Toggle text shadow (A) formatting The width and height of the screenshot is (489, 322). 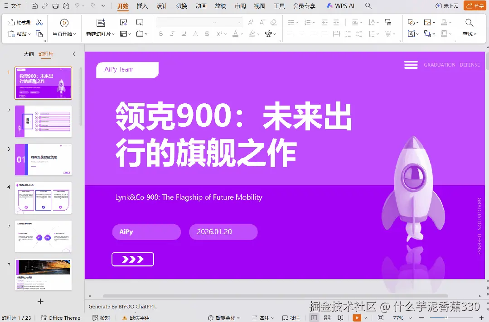195,34
